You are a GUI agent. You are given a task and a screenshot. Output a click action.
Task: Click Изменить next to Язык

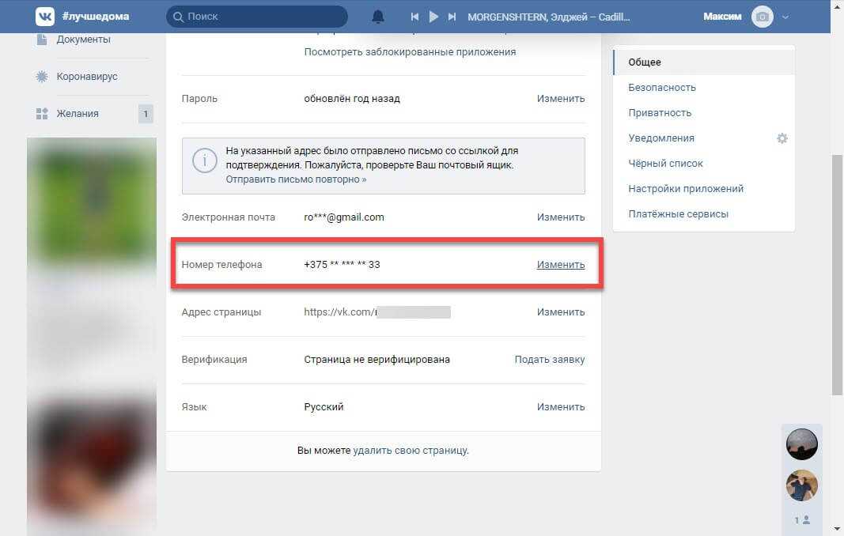pyautogui.click(x=560, y=407)
